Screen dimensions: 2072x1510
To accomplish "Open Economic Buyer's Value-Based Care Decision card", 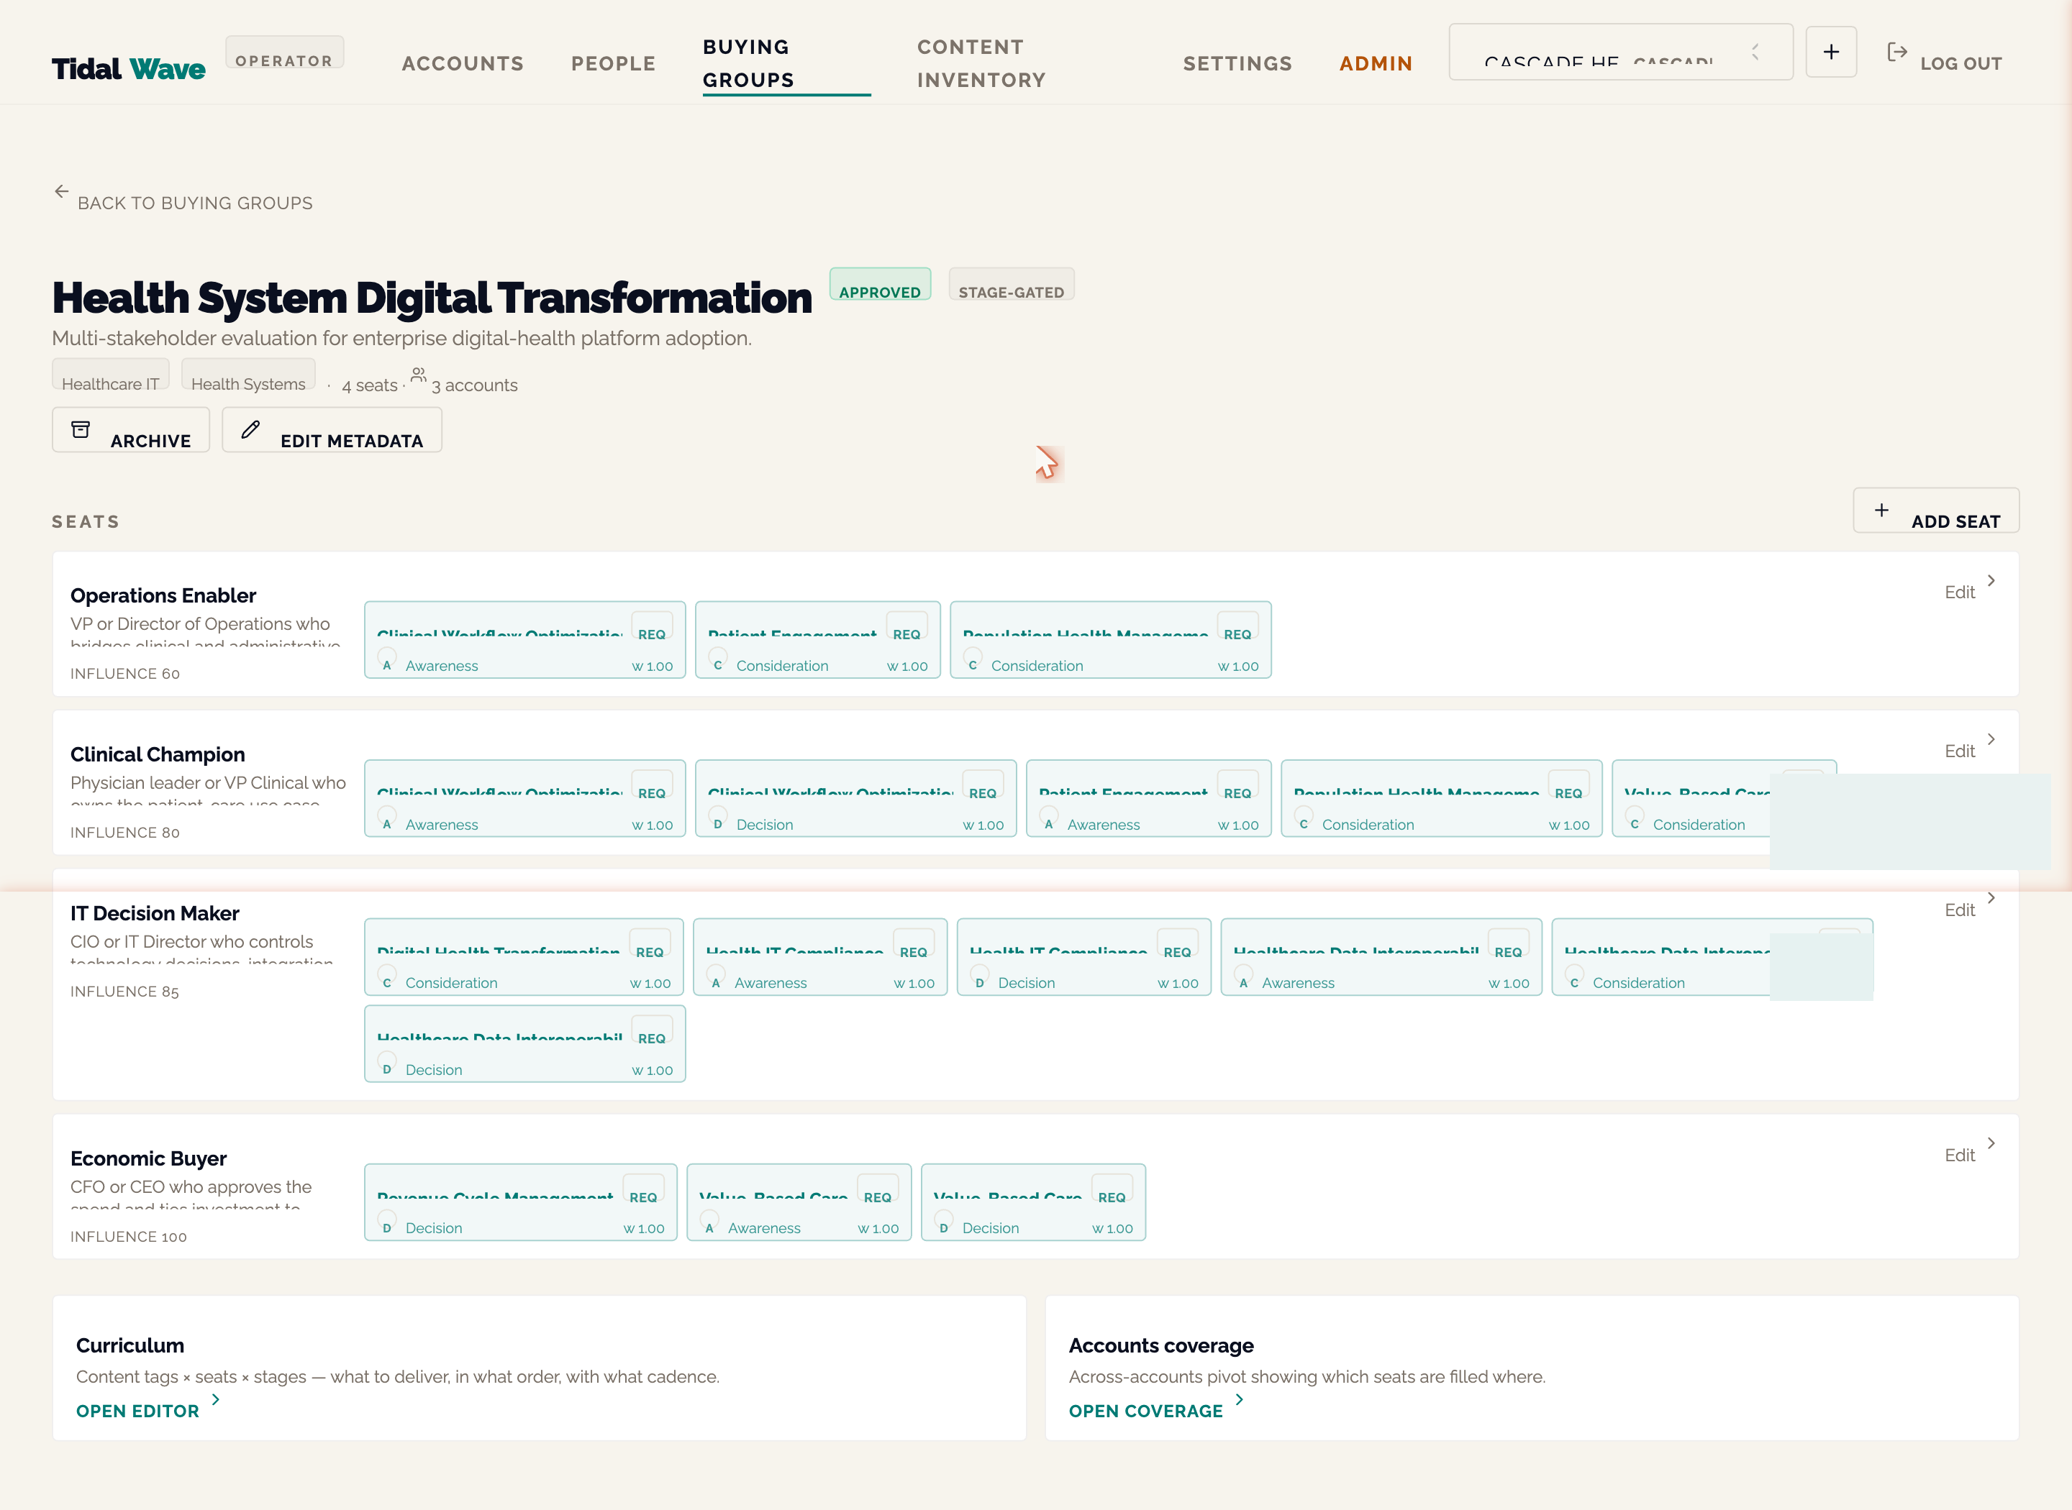I will pyautogui.click(x=1033, y=1202).
